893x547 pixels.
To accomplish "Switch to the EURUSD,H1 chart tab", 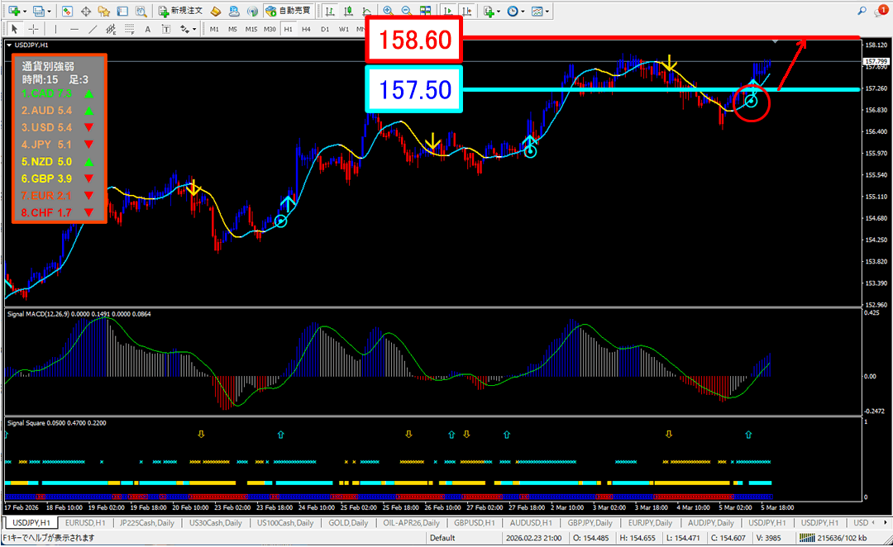I will pyautogui.click(x=86, y=523).
